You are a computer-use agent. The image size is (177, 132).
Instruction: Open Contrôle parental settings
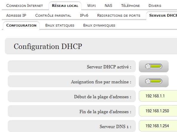[53, 16]
